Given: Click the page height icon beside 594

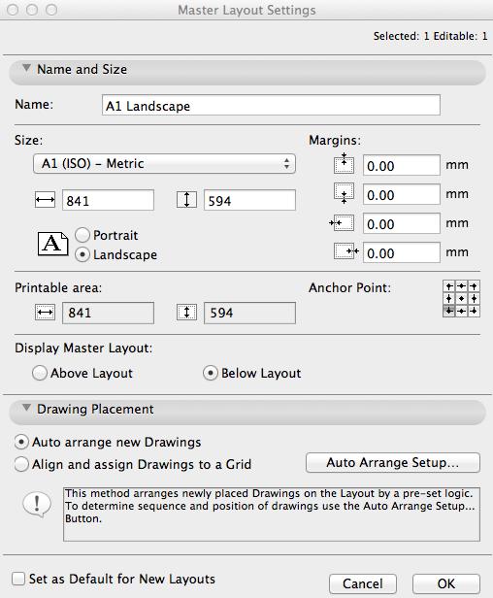Looking at the screenshot, I should (186, 200).
